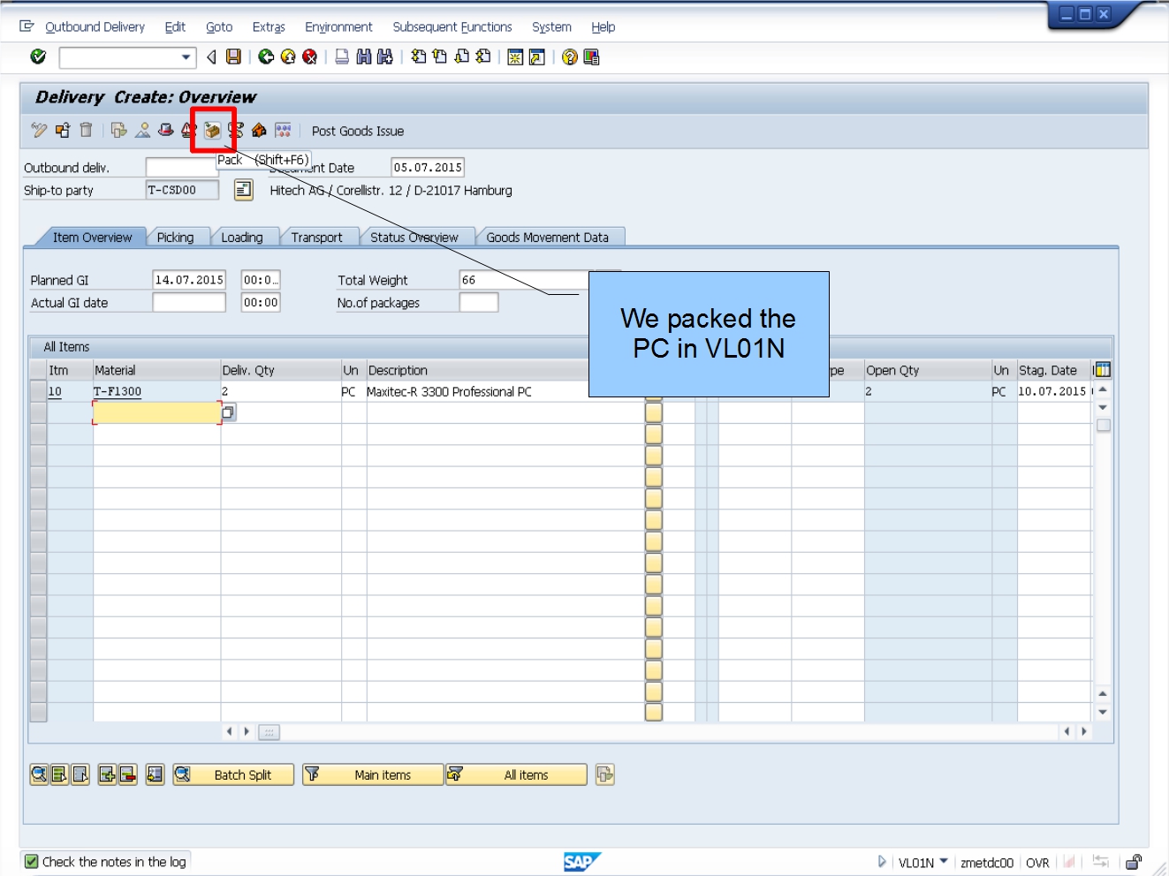The image size is (1169, 876).
Task: Click the Post Goods Issue button
Action: (x=358, y=131)
